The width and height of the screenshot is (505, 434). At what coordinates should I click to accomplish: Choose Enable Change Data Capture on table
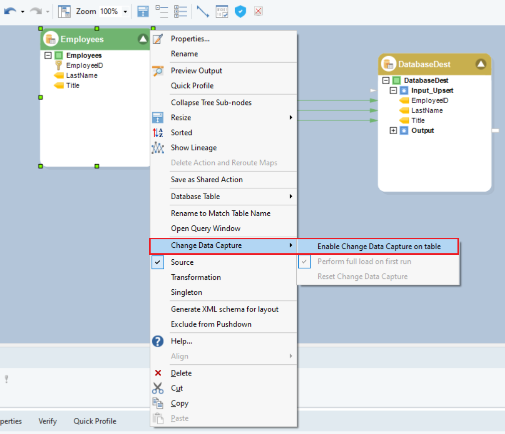[378, 246]
